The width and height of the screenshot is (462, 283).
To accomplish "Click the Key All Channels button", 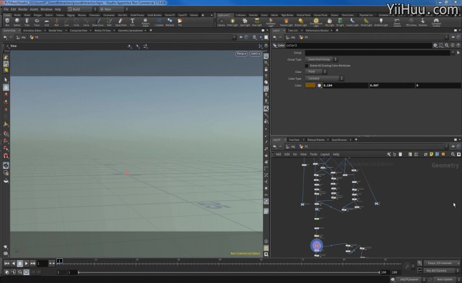I will click(437, 270).
